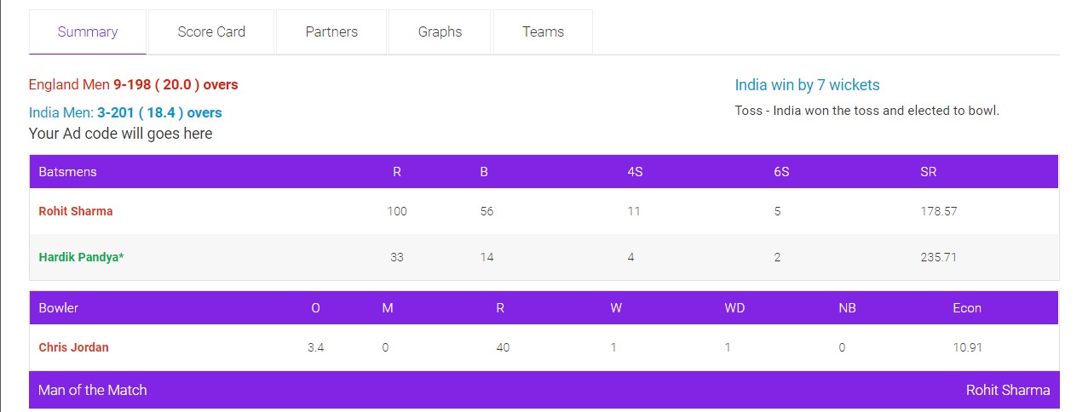Click the Econ column header
Viewport: 1088px width, 412px height.
967,308
